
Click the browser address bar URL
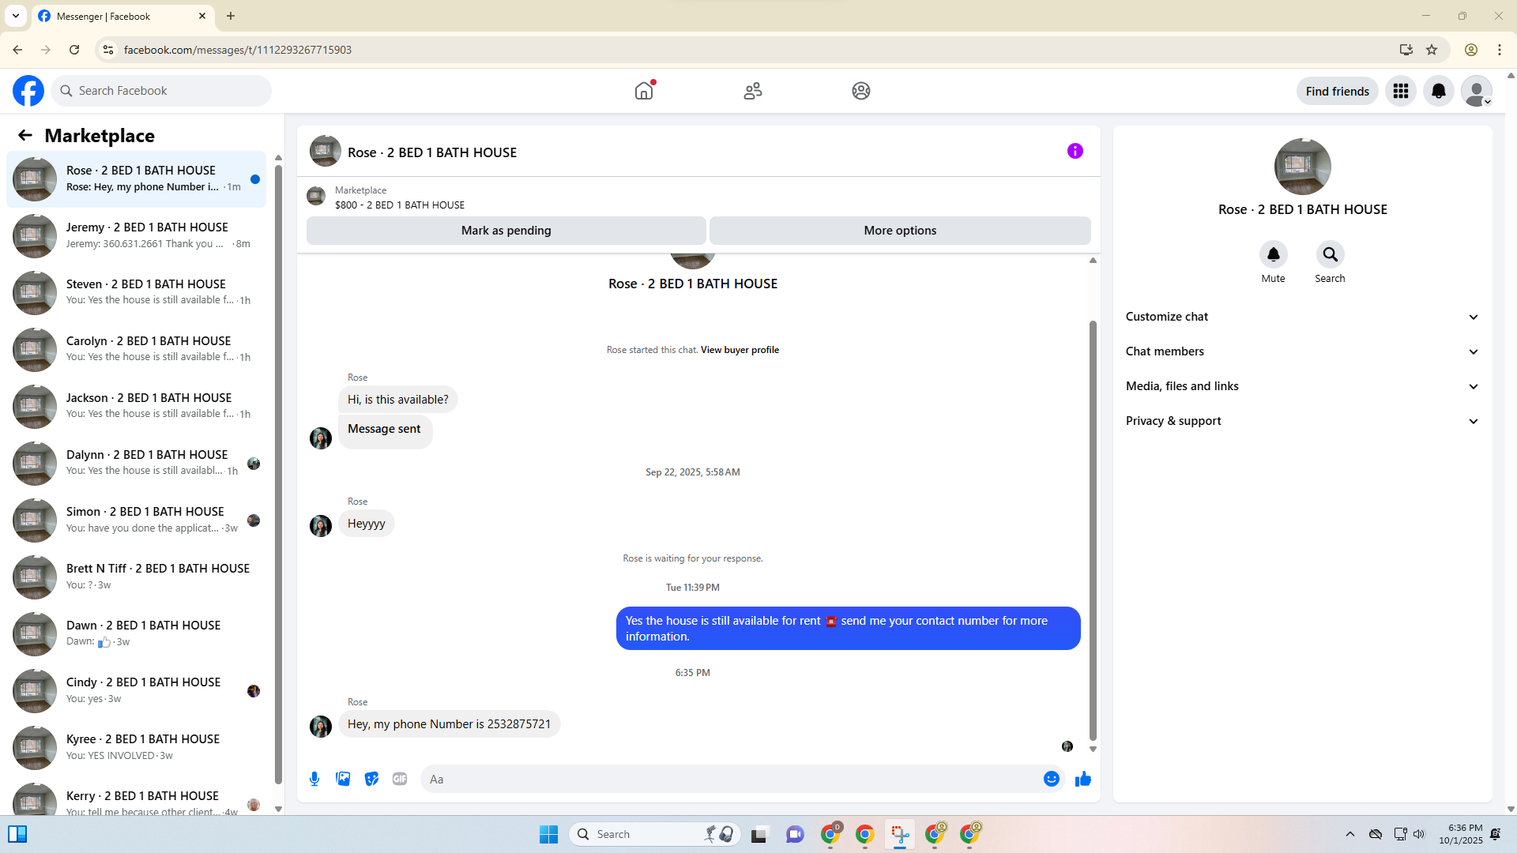tap(237, 50)
